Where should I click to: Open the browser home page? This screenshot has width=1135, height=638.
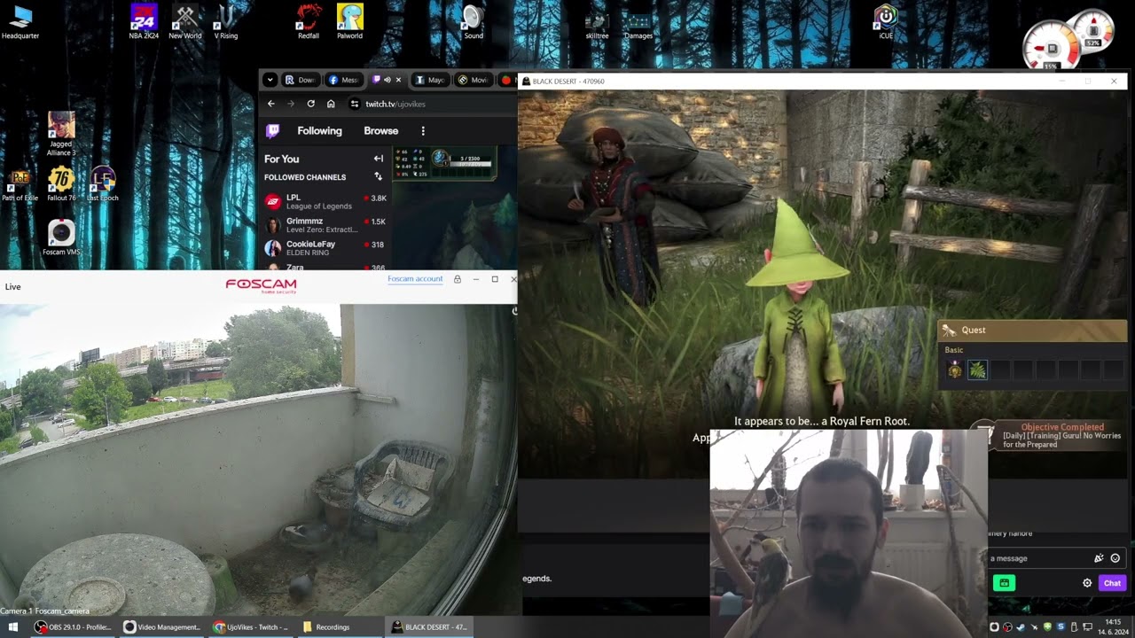click(x=331, y=104)
